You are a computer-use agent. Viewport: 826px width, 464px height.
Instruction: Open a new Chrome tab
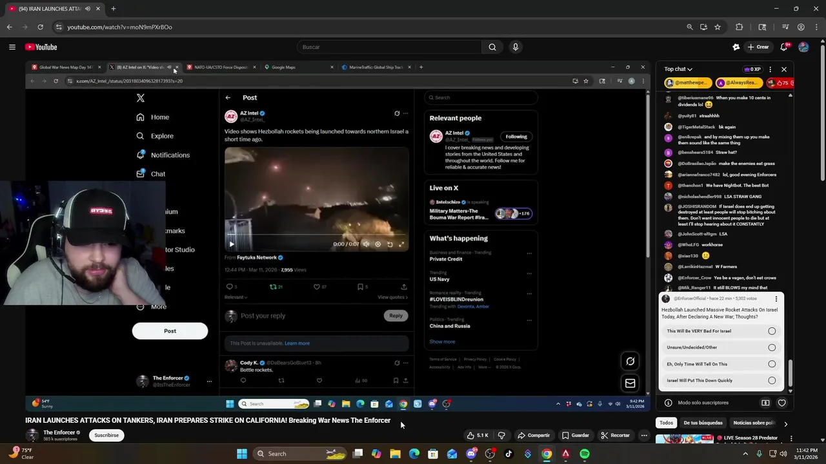click(x=113, y=9)
